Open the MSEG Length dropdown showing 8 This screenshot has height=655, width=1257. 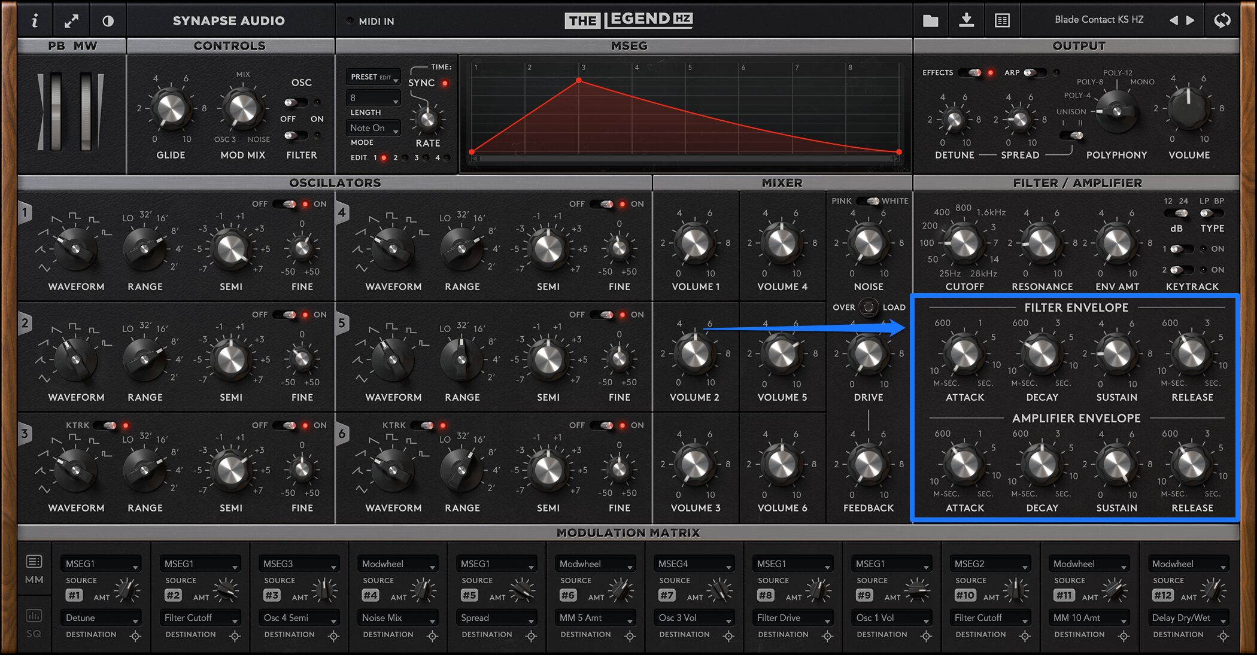[x=373, y=98]
